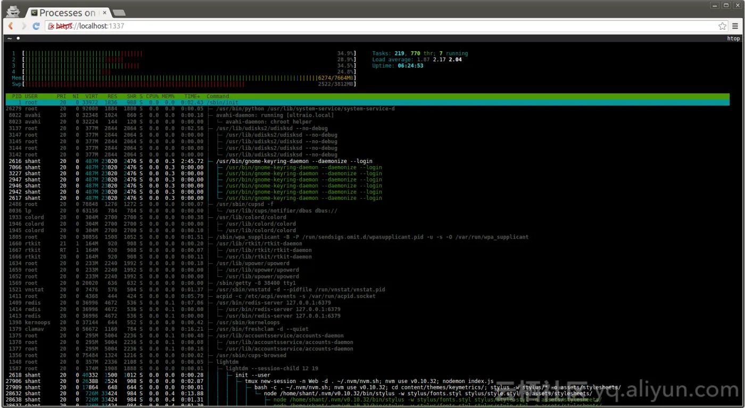The height and width of the screenshot is (408, 745).
Task: Click the Tasks: 219 summary text
Action: click(388, 53)
